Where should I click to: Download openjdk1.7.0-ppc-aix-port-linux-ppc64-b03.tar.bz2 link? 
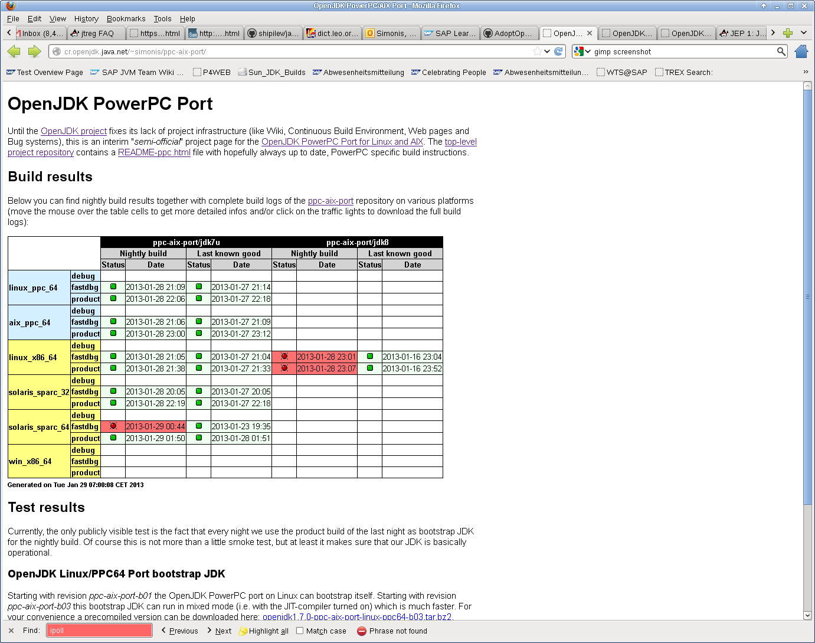pos(357,616)
